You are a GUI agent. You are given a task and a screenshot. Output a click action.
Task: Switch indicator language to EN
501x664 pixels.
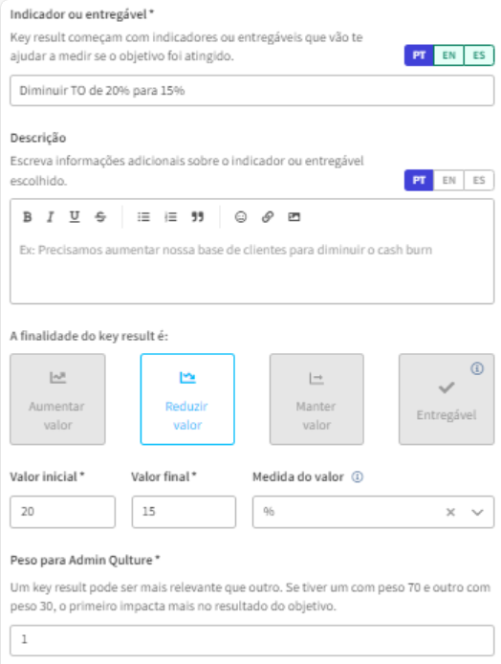tap(449, 55)
